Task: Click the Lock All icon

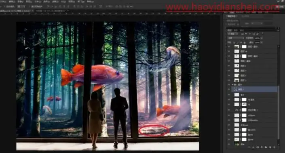Action: point(245,43)
